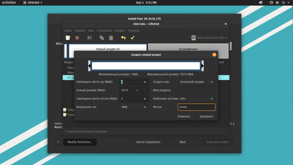
Task: Click the red Delete partition icon
Action: [77, 38]
